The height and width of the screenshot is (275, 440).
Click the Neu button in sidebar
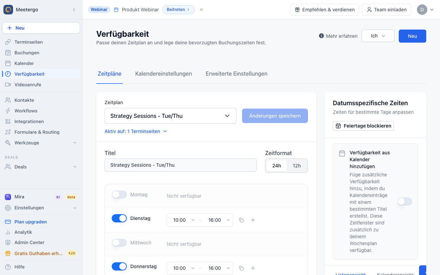[41, 28]
